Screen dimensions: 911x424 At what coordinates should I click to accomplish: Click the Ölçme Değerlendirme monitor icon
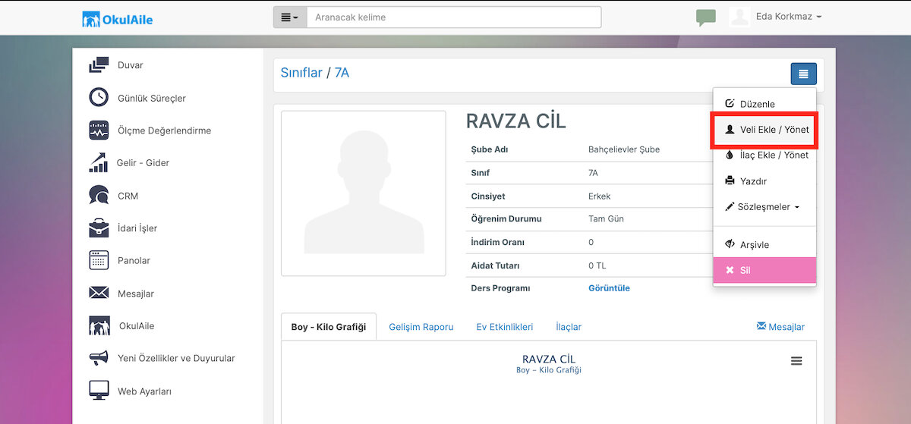coord(99,130)
